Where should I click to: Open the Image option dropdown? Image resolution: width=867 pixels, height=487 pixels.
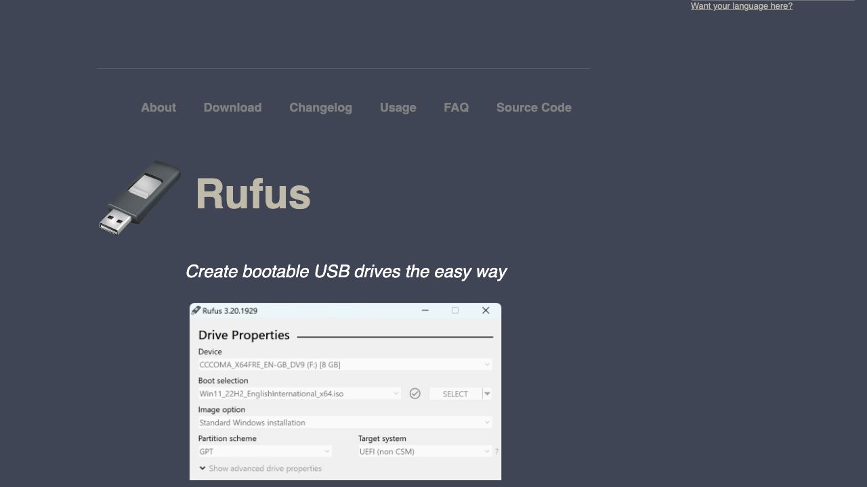[x=345, y=423]
